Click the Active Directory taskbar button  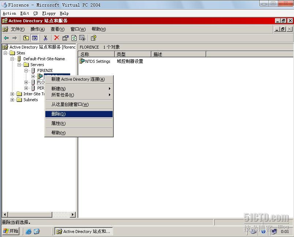coord(84,232)
